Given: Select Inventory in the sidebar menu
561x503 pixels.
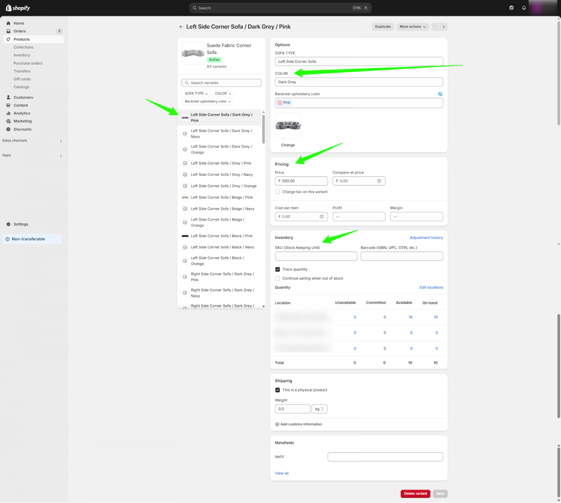Looking at the screenshot, I should click(x=22, y=55).
